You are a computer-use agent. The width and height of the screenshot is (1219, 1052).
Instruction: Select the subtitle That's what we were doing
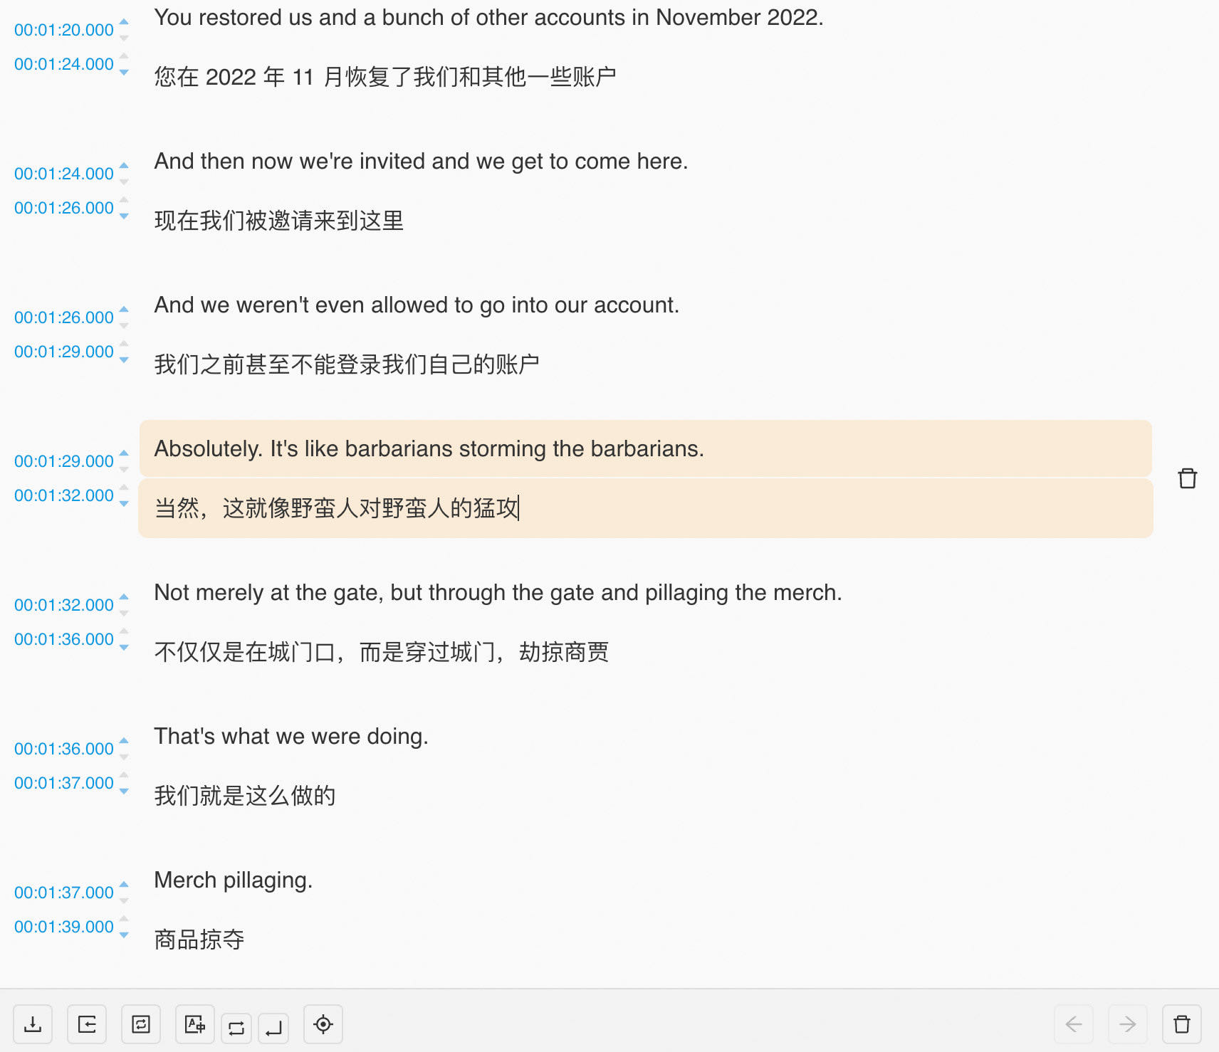tap(291, 736)
